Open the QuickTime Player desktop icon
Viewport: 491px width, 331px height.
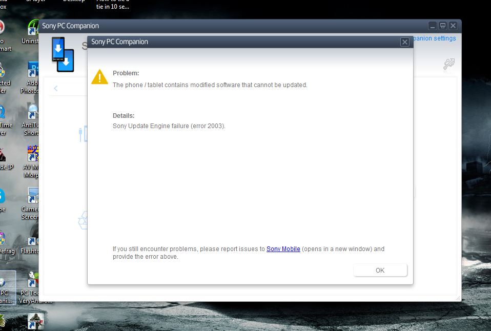(x=6, y=120)
